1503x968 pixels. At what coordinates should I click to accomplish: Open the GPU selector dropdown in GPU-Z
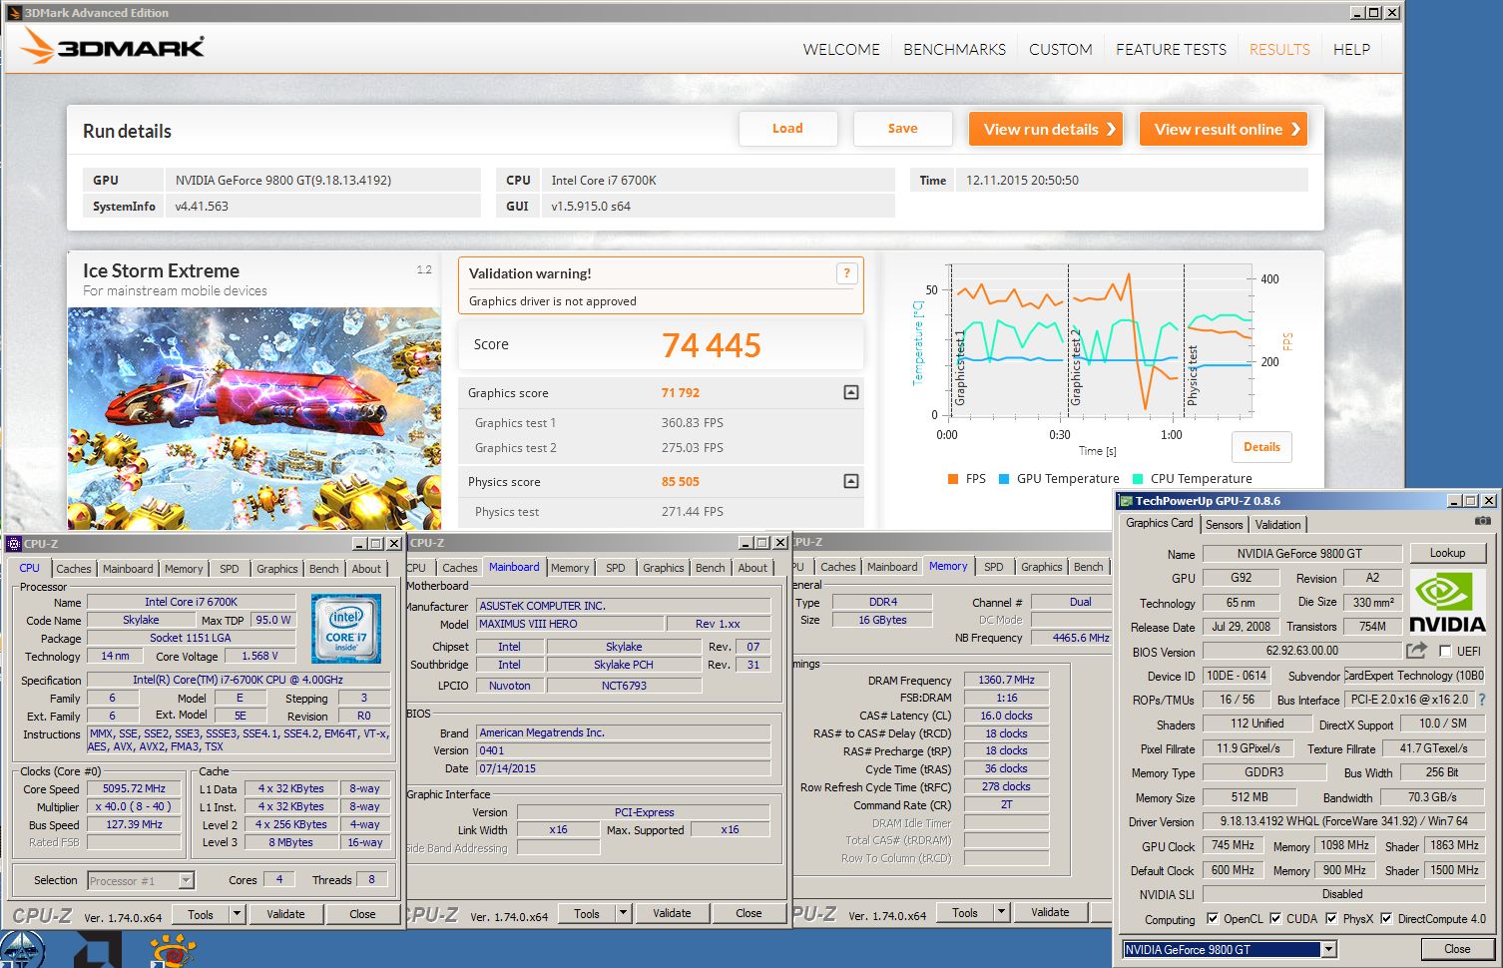tap(1328, 950)
